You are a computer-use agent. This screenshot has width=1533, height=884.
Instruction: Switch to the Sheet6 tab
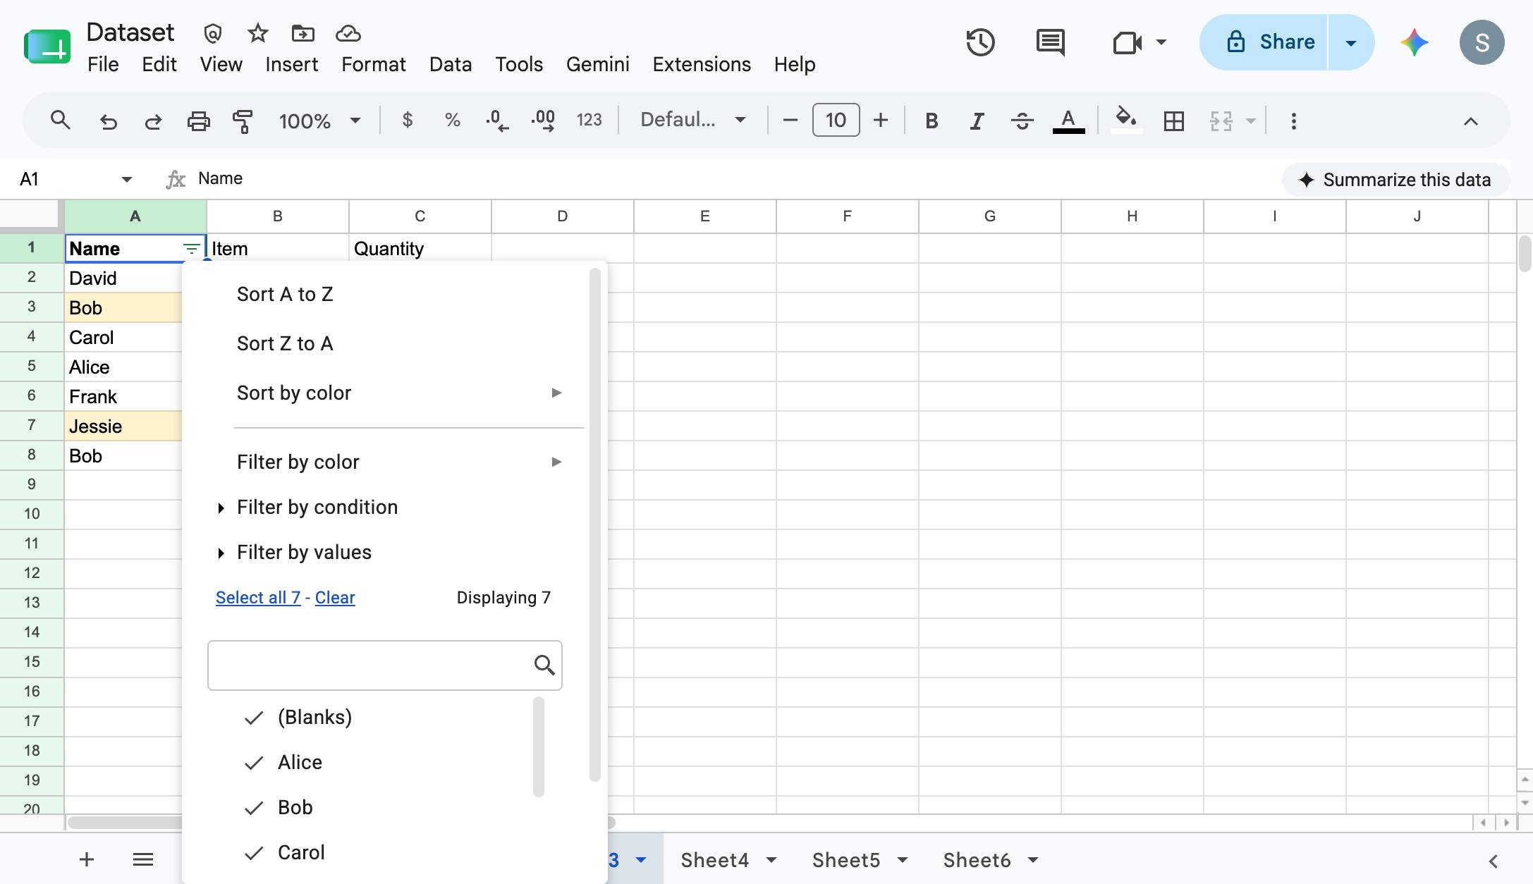click(977, 860)
